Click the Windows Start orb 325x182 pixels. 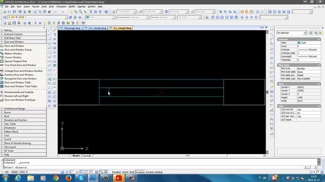[5, 178]
